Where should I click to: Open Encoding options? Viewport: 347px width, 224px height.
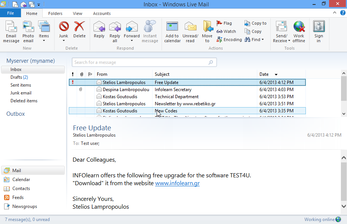(x=229, y=40)
